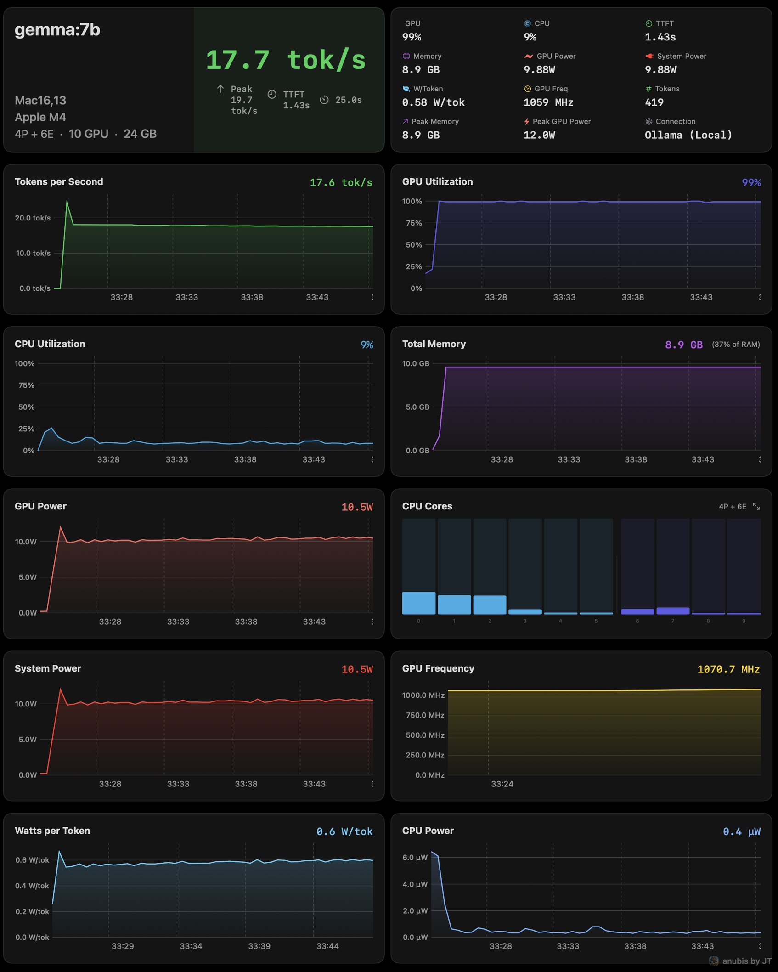Click the TTFT clock icon in stats panel
The height and width of the screenshot is (972, 778).
tap(648, 23)
